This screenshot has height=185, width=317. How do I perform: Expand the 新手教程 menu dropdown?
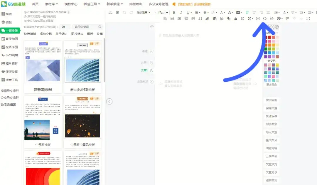click(x=115, y=4)
